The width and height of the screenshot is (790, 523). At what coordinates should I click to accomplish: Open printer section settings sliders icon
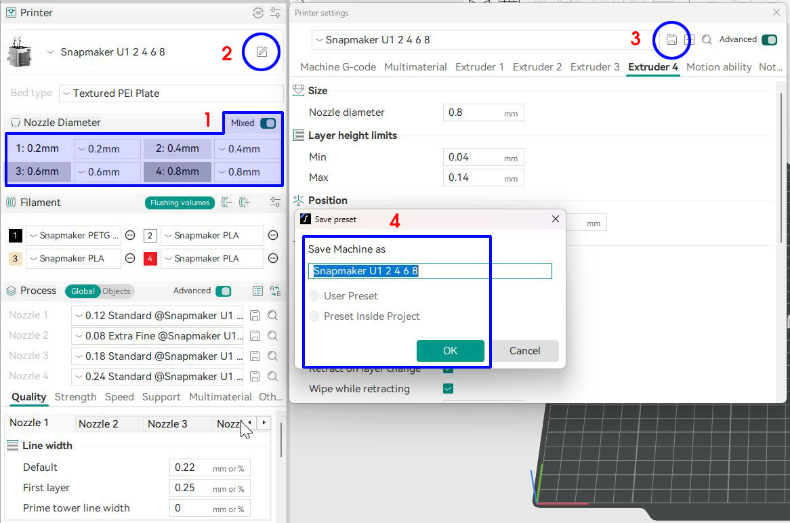pyautogui.click(x=275, y=13)
